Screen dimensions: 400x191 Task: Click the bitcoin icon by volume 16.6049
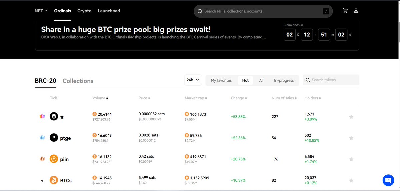pyautogui.click(x=94, y=135)
